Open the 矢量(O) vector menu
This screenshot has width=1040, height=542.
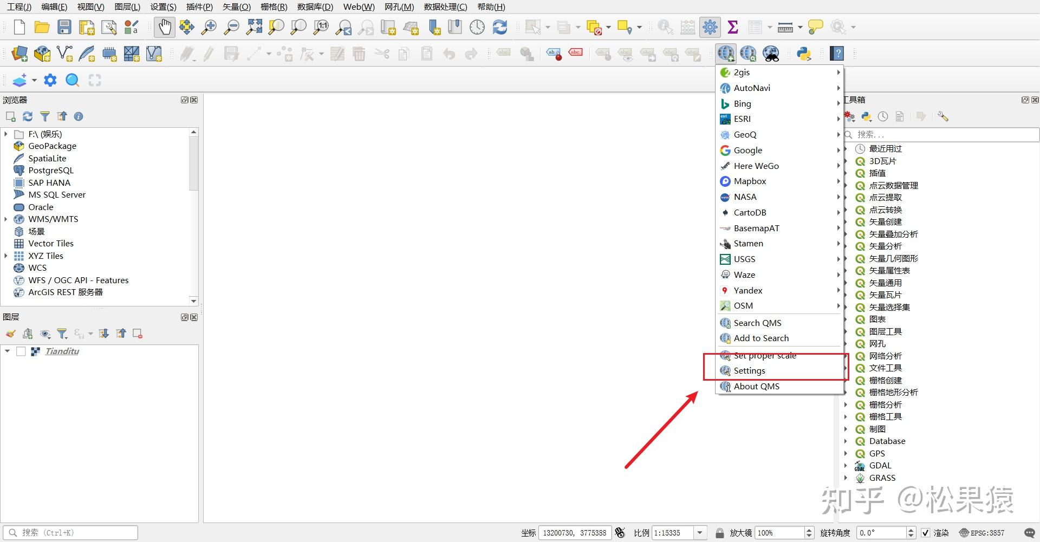tap(237, 7)
